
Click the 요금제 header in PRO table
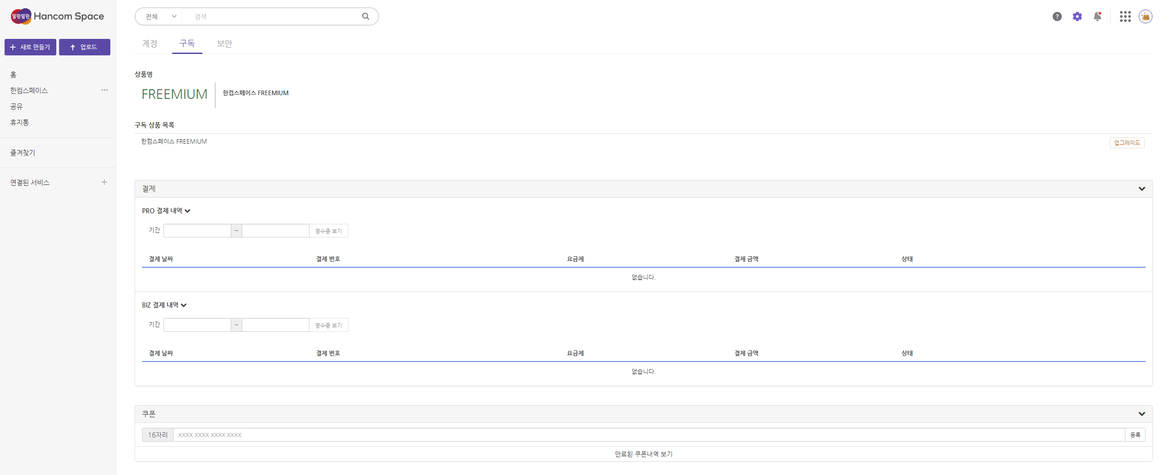click(x=575, y=259)
